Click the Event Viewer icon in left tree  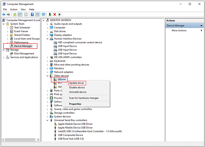click(12, 31)
